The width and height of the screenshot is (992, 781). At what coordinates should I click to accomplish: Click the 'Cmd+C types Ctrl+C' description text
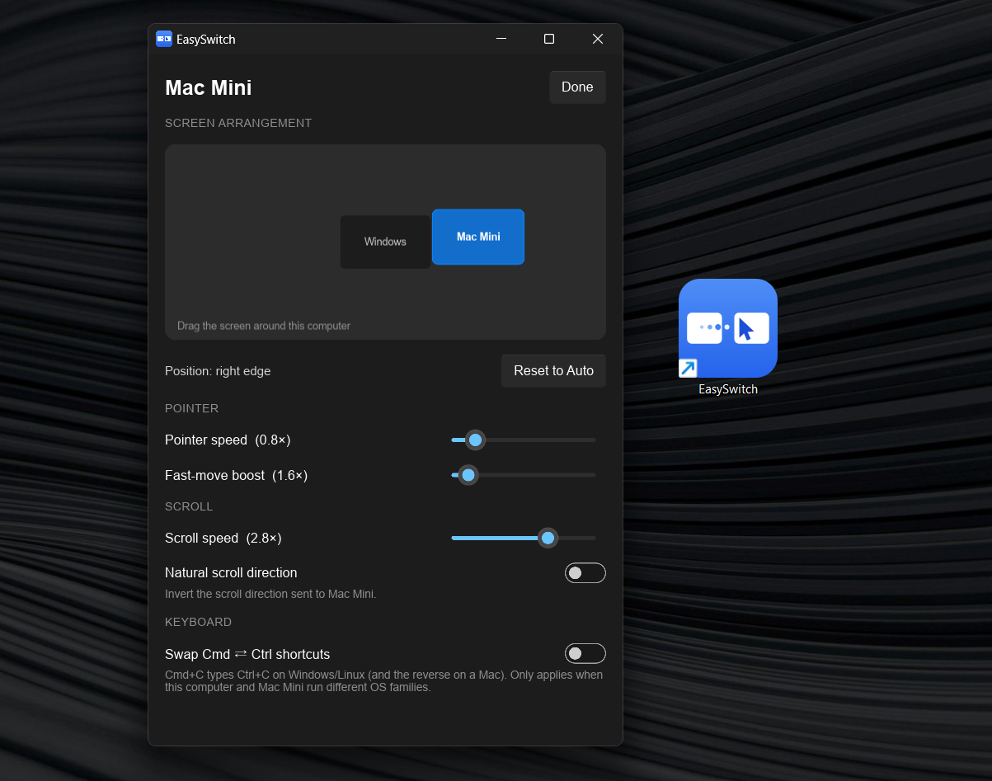[x=383, y=681]
